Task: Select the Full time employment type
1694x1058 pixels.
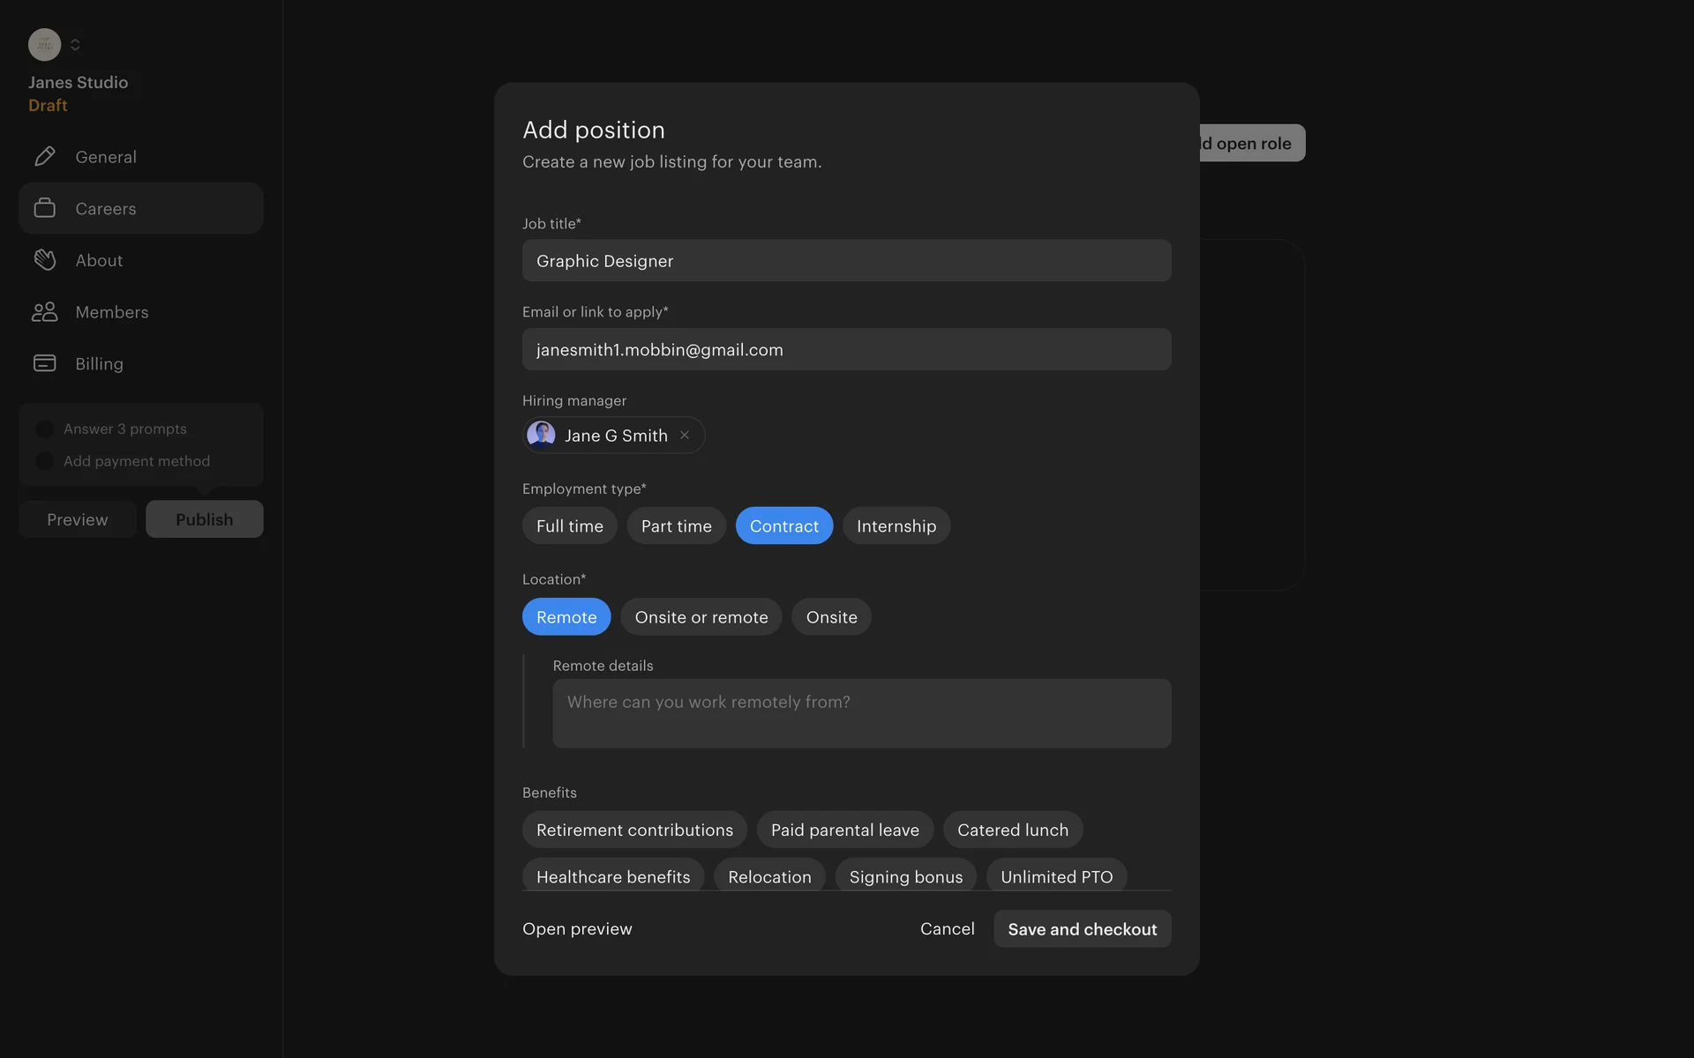Action: click(569, 526)
